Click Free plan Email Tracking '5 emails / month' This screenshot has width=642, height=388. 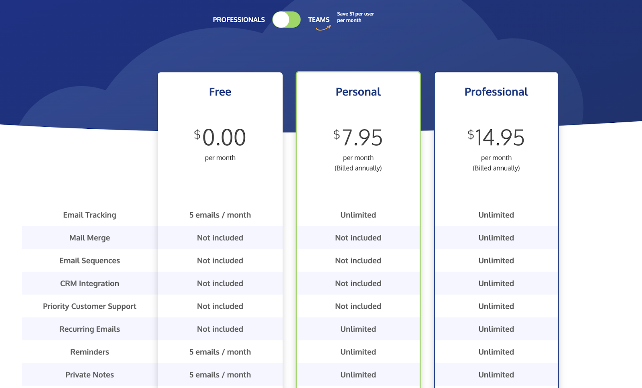[x=220, y=215]
